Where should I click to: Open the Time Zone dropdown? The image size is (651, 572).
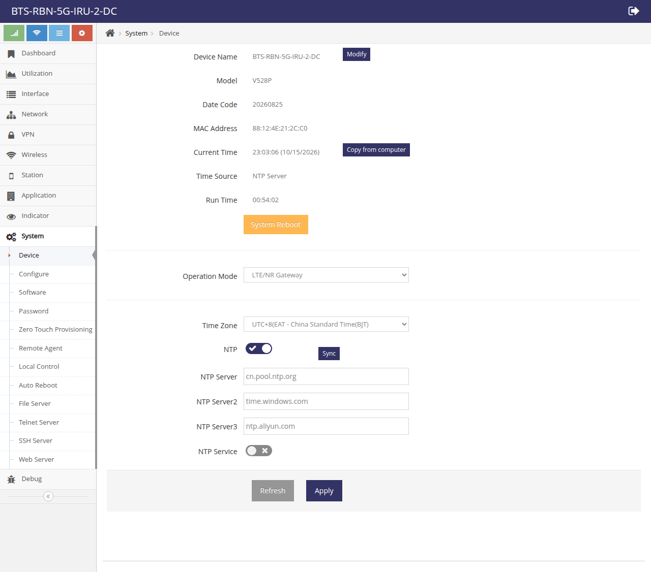pyautogui.click(x=326, y=324)
